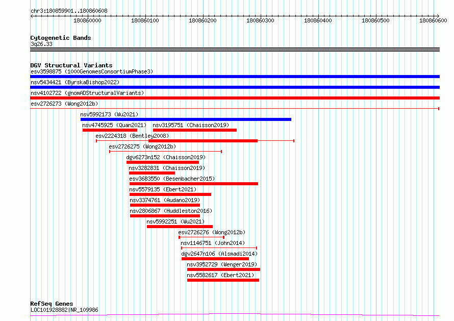Click chr3:180859901..180860608 coordinate text
454x321 pixels.
[69, 11]
